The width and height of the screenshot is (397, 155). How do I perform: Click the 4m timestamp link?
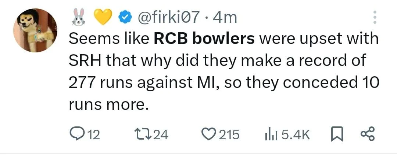[224, 17]
